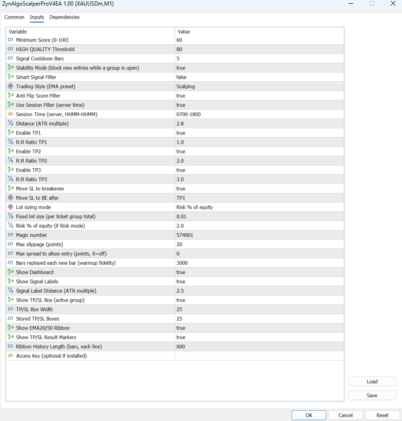
Task: Click the enum icon beside Move SL to BE after
Action: [11, 197]
